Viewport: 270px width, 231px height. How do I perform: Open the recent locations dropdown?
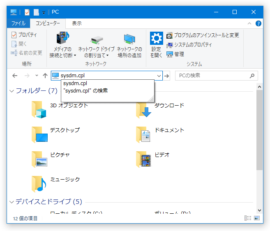tap(37, 76)
